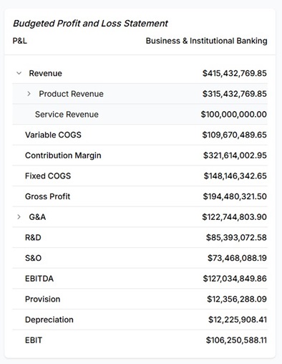Click the G&A amount $122,744,803.90
Screen dimensions: 282x364
click(x=234, y=217)
